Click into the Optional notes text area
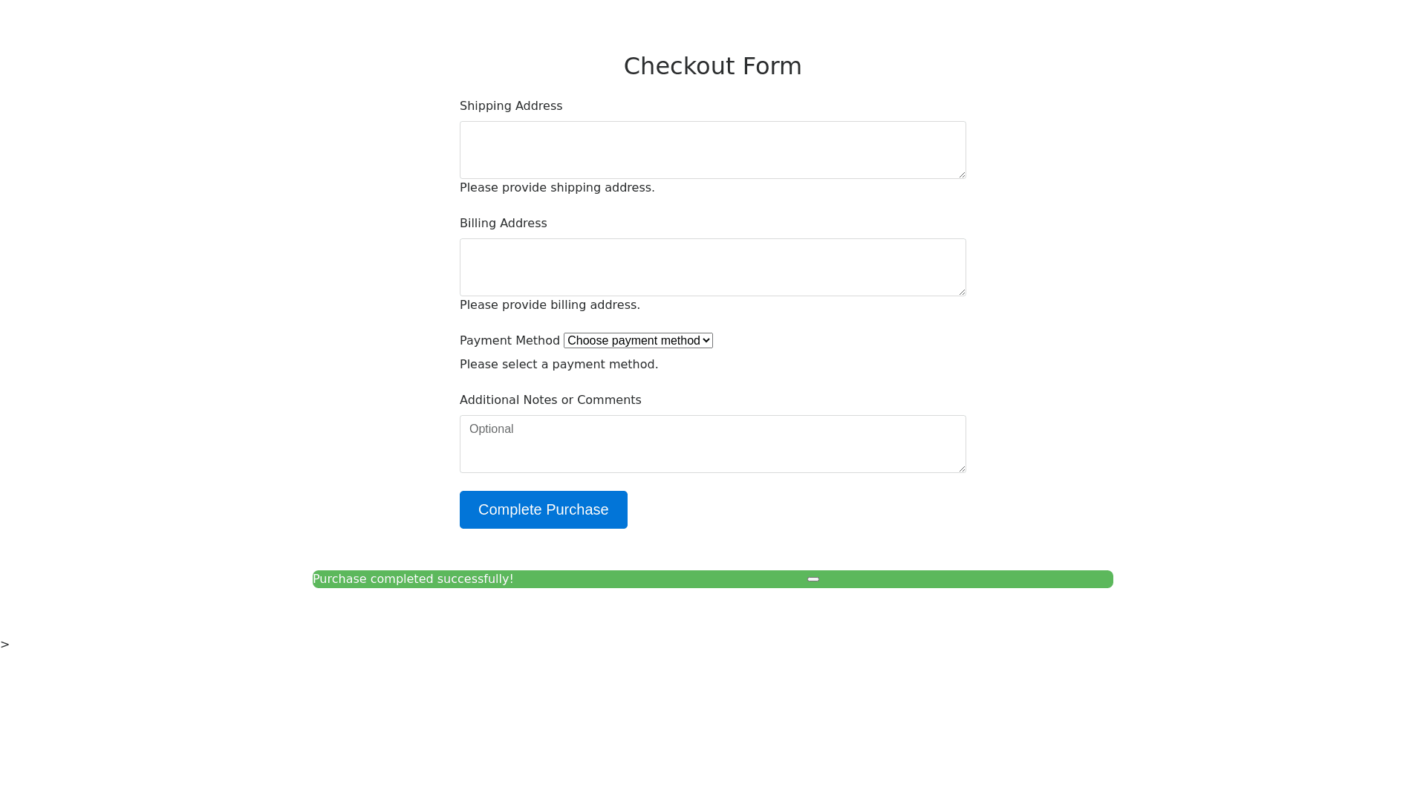 click(x=712, y=444)
